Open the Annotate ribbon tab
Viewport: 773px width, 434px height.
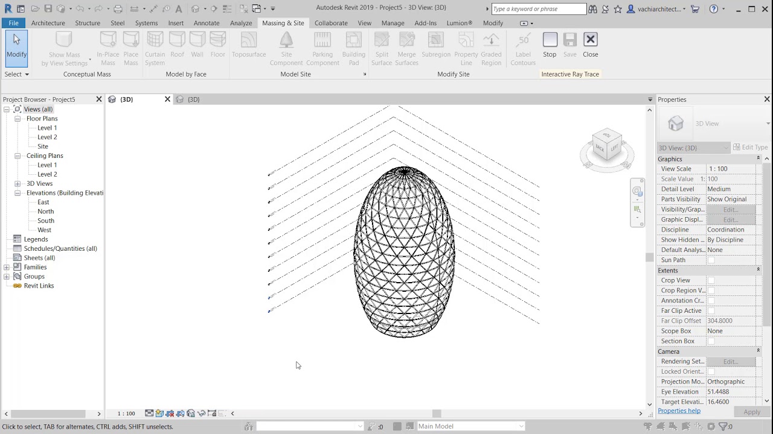[207, 23]
